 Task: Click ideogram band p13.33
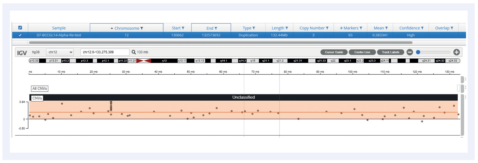(34, 61)
